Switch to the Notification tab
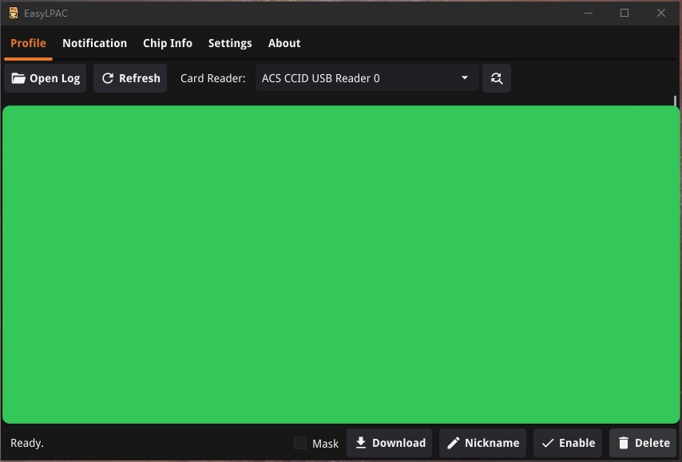Viewport: 682px width, 462px height. point(94,43)
